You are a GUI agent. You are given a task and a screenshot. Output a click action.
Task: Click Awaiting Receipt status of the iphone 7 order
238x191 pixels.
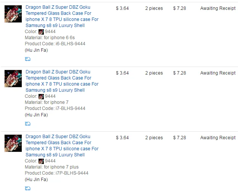coord(218,73)
